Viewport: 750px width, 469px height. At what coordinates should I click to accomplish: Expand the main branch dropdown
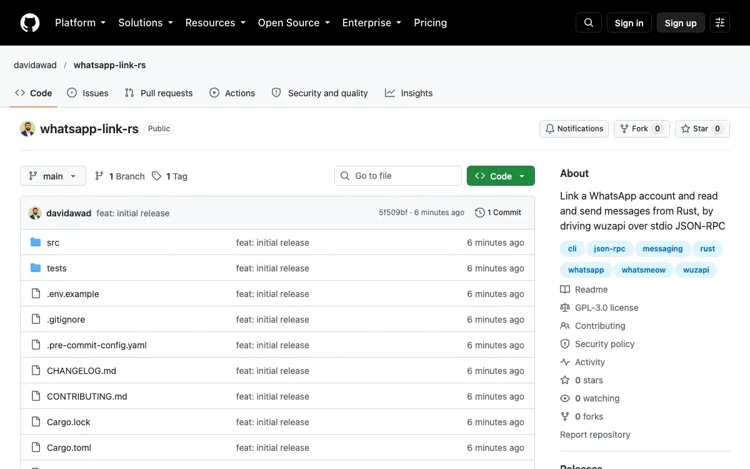[53, 176]
